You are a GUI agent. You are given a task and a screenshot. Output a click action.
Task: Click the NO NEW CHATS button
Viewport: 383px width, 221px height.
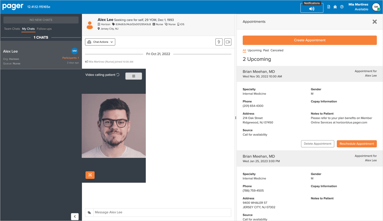41,20
